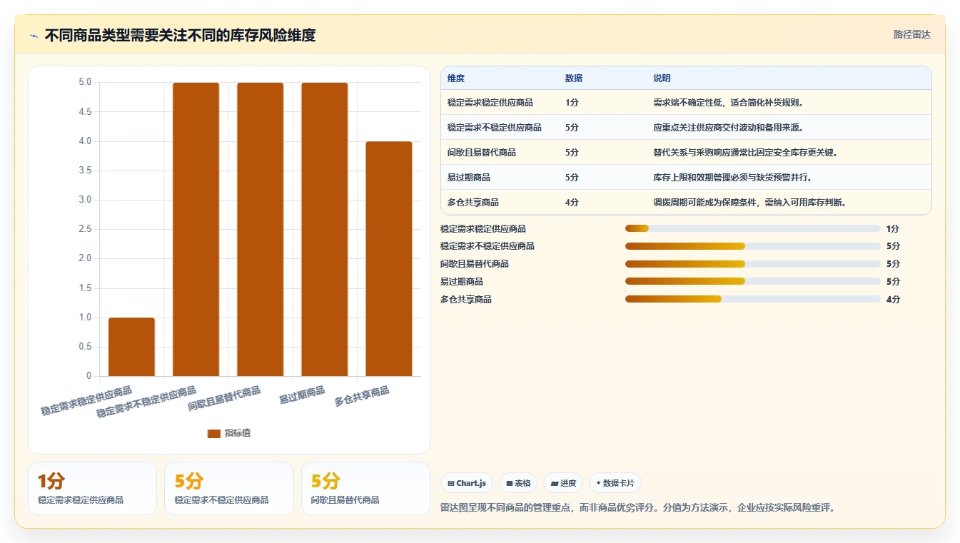
Task: Click the 数据 table column header
Action: click(x=574, y=78)
